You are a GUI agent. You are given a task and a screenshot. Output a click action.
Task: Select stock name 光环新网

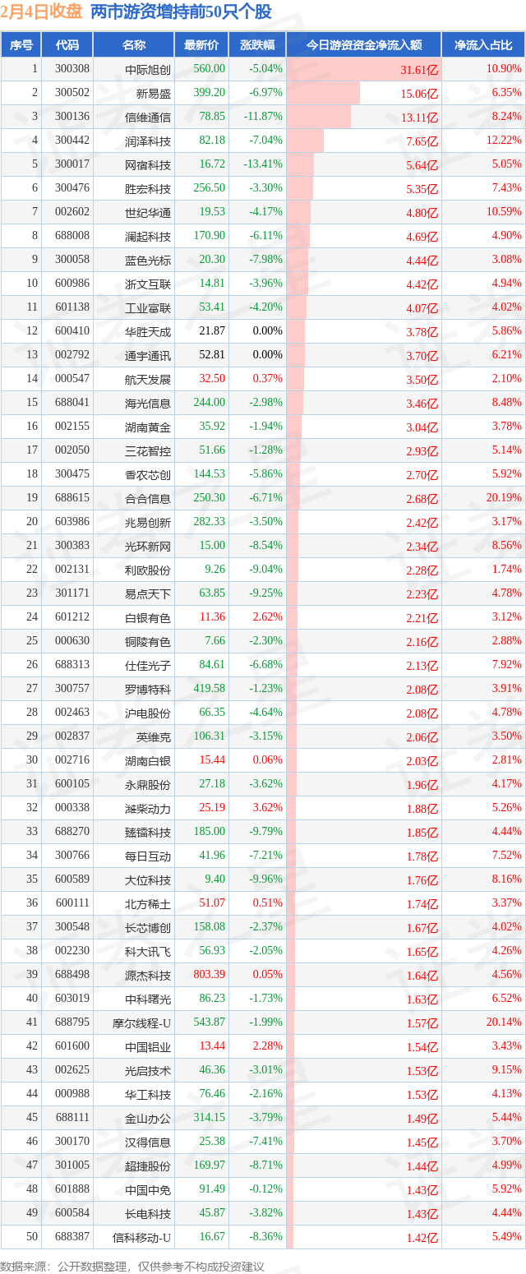pos(148,546)
